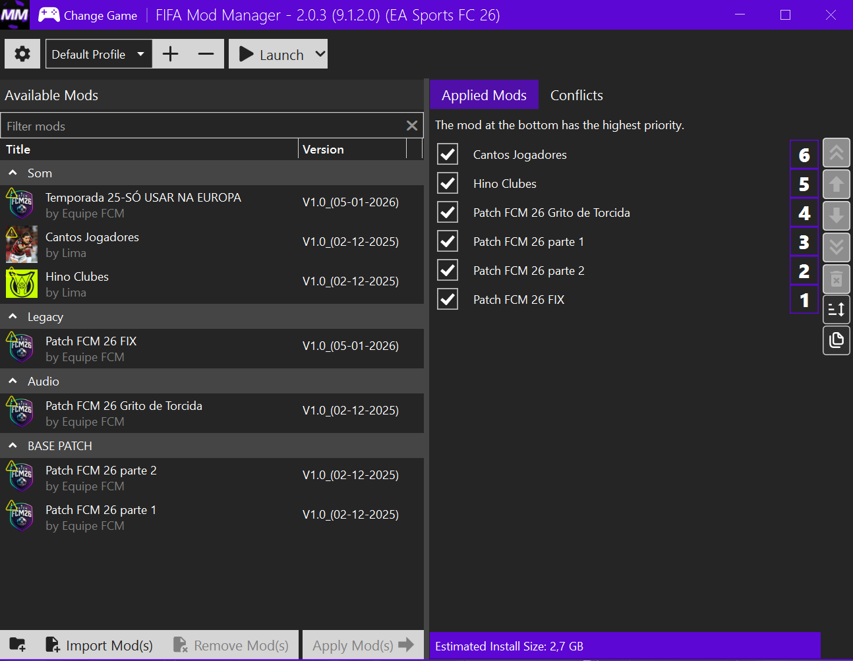Click Change Game in the title bar
The height and width of the screenshot is (661, 853).
(x=88, y=15)
